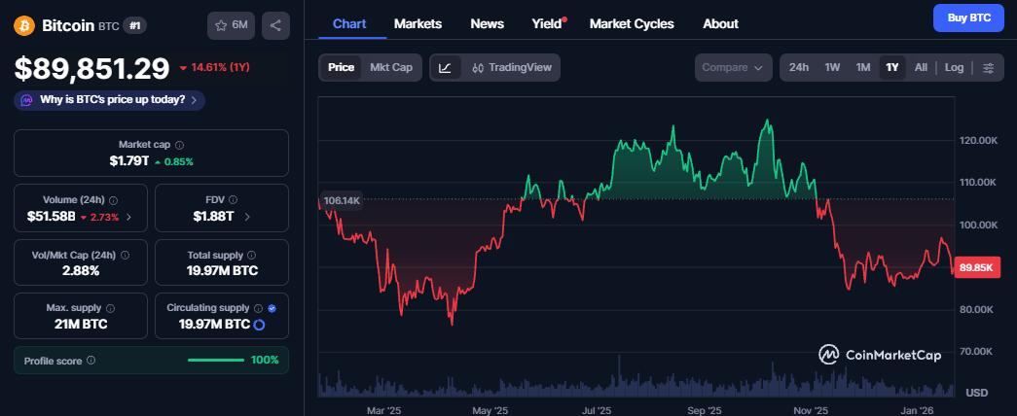Expand FDV details chevron
Image resolution: width=1017 pixels, height=416 pixels.
[247, 217]
